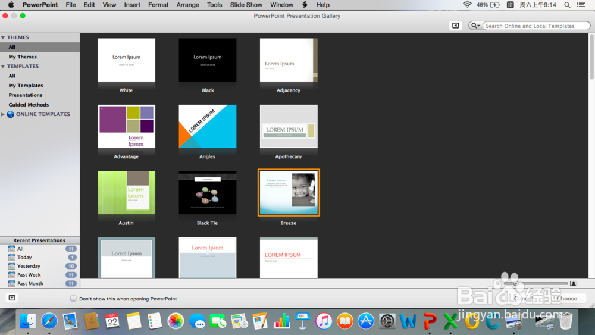
Task: Launch Safari from the dock
Action: click(x=49, y=321)
